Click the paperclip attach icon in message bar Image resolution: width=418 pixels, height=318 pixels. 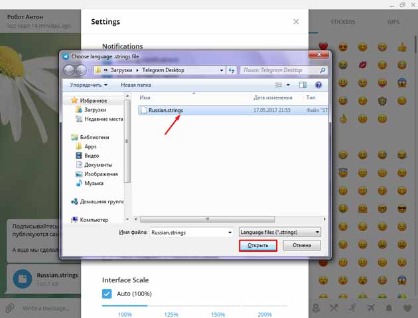tap(10, 308)
